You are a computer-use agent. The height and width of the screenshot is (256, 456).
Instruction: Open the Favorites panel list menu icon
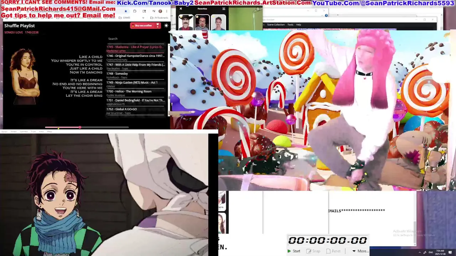click(224, 9)
